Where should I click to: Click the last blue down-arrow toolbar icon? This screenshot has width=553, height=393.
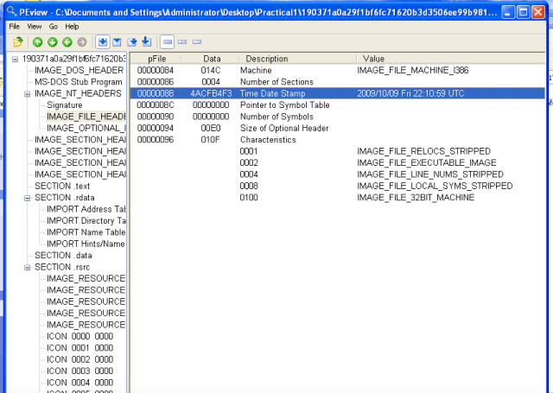[146, 41]
